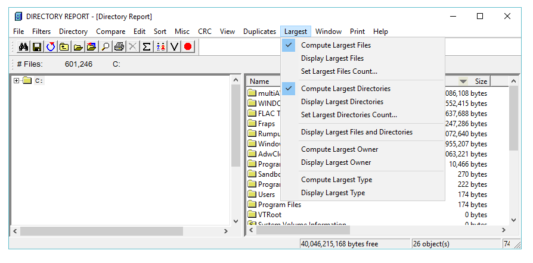
Task: Choose Compute Largest Owner
Action: (x=362, y=149)
